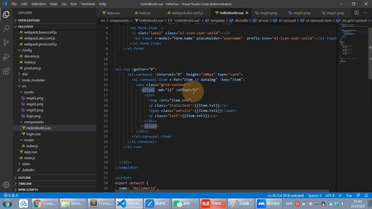The image size is (372, 209).
Task: Open the Tencent Meeting taskbar item
Action: pos(269,204)
